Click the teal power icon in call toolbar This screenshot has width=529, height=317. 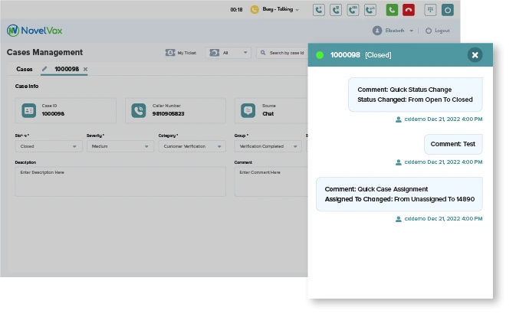pos(448,10)
